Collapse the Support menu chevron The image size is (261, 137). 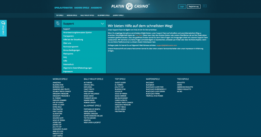coord(103,23)
